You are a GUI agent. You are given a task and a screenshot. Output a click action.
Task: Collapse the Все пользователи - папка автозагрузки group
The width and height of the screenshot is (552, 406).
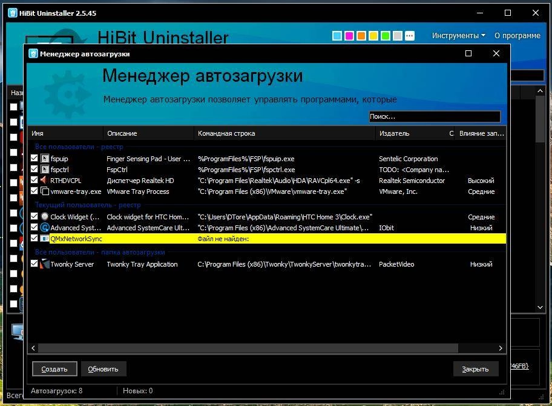pyautogui.click(x=100, y=252)
